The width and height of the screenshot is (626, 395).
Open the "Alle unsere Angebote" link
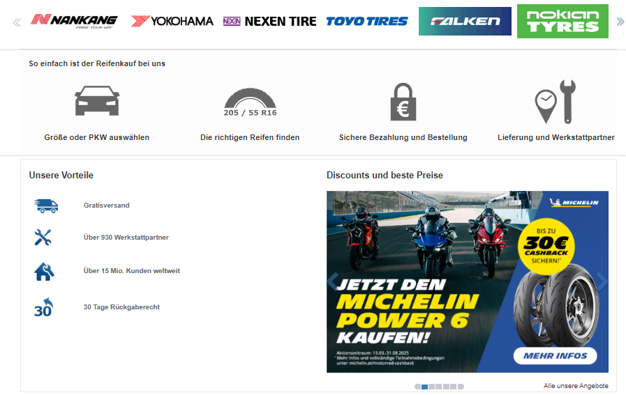(576, 386)
